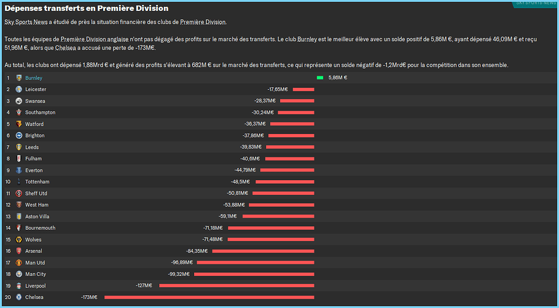Select the Tottenham row name

pyautogui.click(x=37, y=181)
